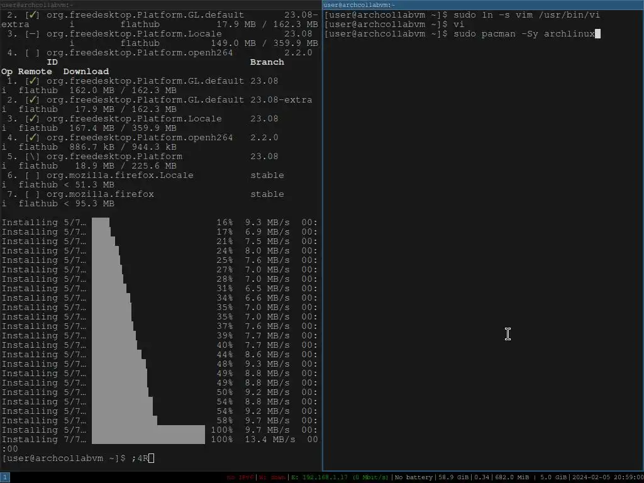Viewport: 644px width, 483px height.
Task: Select workspace 1 in the status bar
Action: (4, 477)
